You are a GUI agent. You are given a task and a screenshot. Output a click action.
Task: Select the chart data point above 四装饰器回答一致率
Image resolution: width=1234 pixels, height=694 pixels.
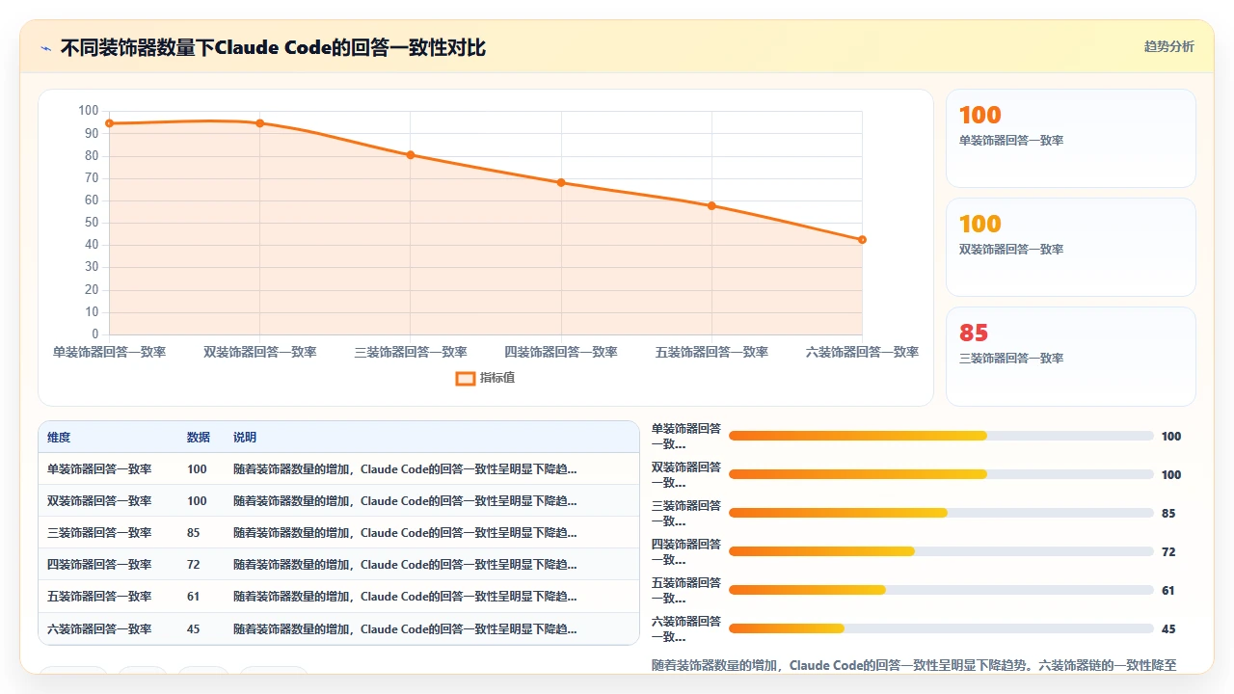pos(561,183)
